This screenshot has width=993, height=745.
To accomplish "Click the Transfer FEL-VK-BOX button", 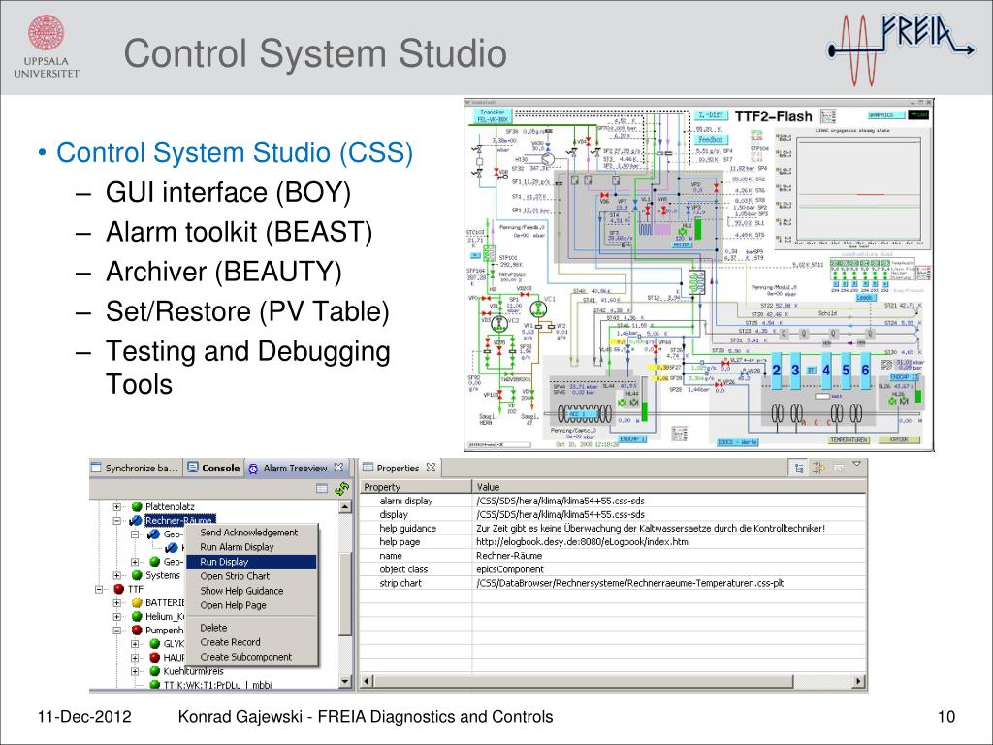I will pyautogui.click(x=493, y=116).
